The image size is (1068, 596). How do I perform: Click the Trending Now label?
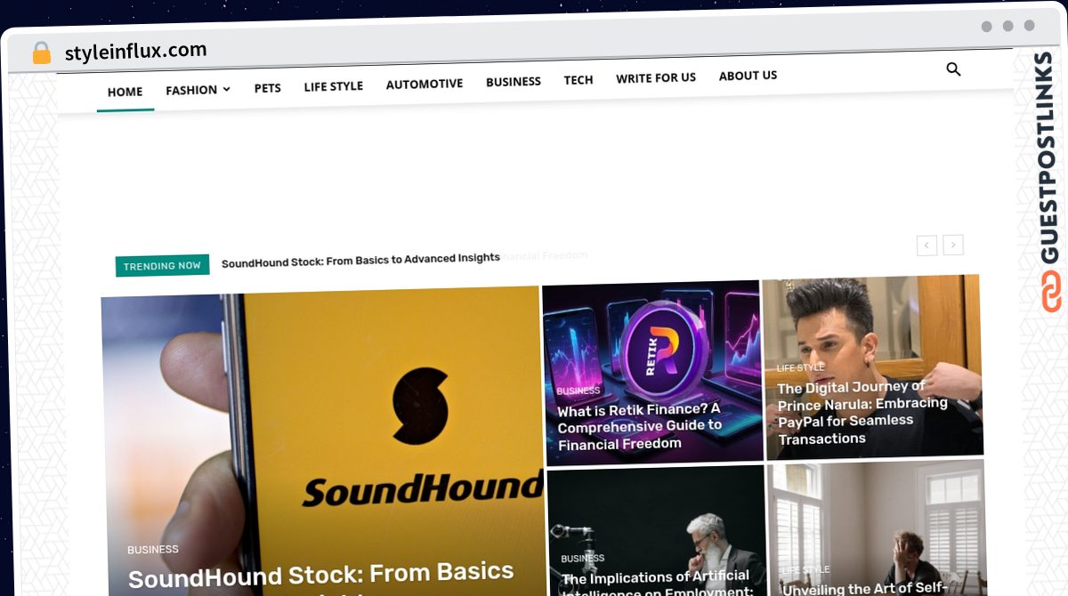click(162, 266)
